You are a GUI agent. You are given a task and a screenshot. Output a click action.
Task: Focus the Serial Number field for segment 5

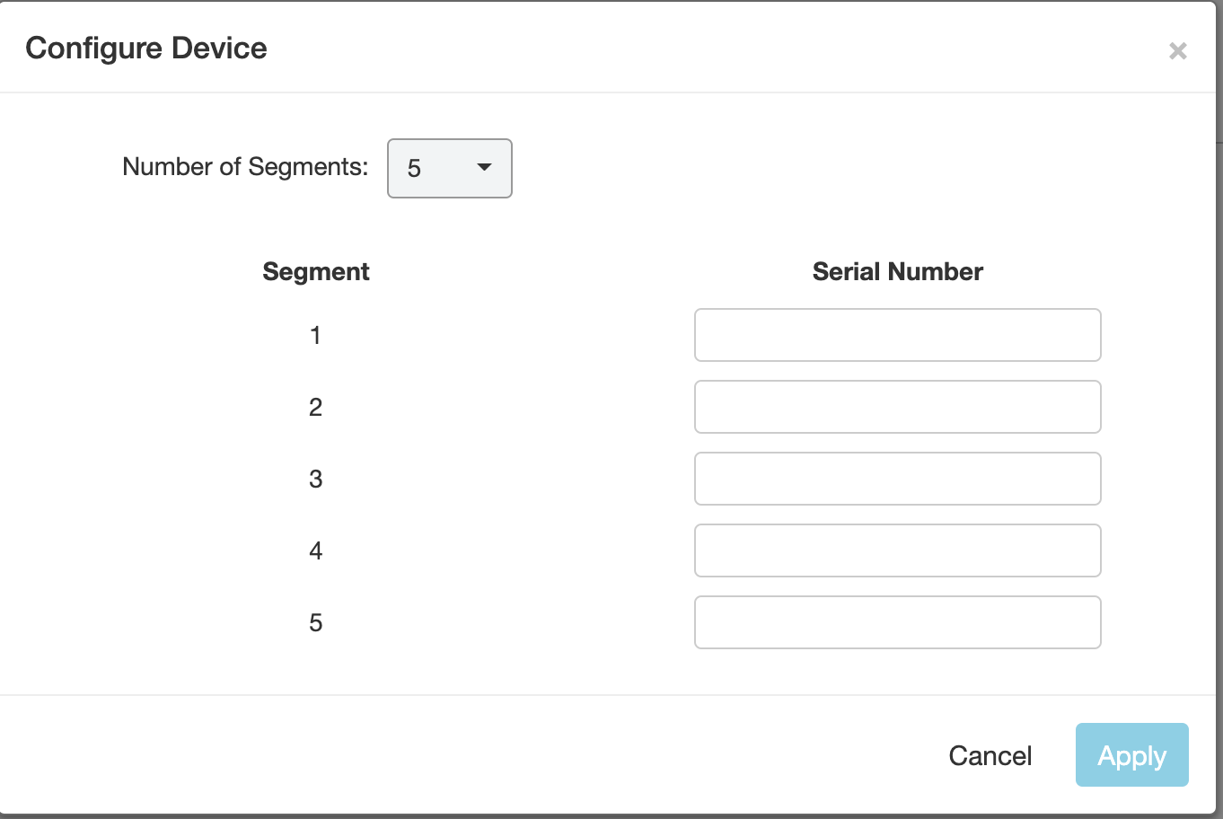coord(898,622)
